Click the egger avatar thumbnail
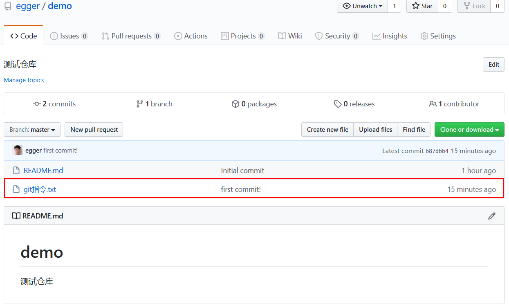 [x=17, y=150]
